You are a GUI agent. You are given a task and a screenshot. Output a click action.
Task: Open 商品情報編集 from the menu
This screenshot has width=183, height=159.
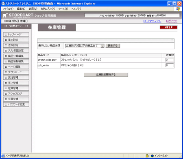(x=16, y=62)
